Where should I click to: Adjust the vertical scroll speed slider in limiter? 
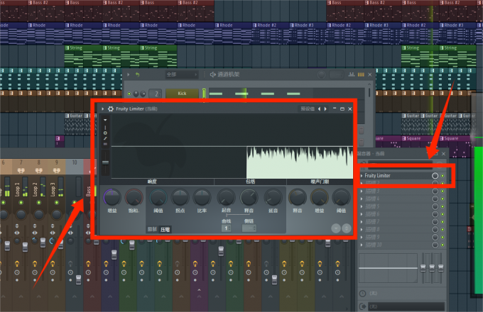tap(105, 162)
